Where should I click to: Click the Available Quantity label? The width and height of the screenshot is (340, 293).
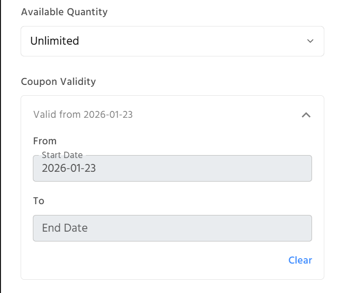coord(64,12)
